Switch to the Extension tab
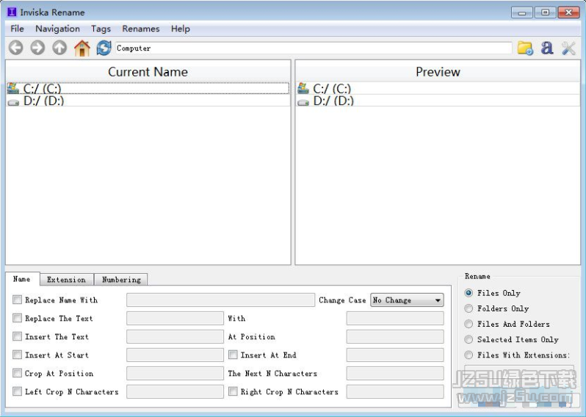This screenshot has height=417, width=586. tap(66, 280)
